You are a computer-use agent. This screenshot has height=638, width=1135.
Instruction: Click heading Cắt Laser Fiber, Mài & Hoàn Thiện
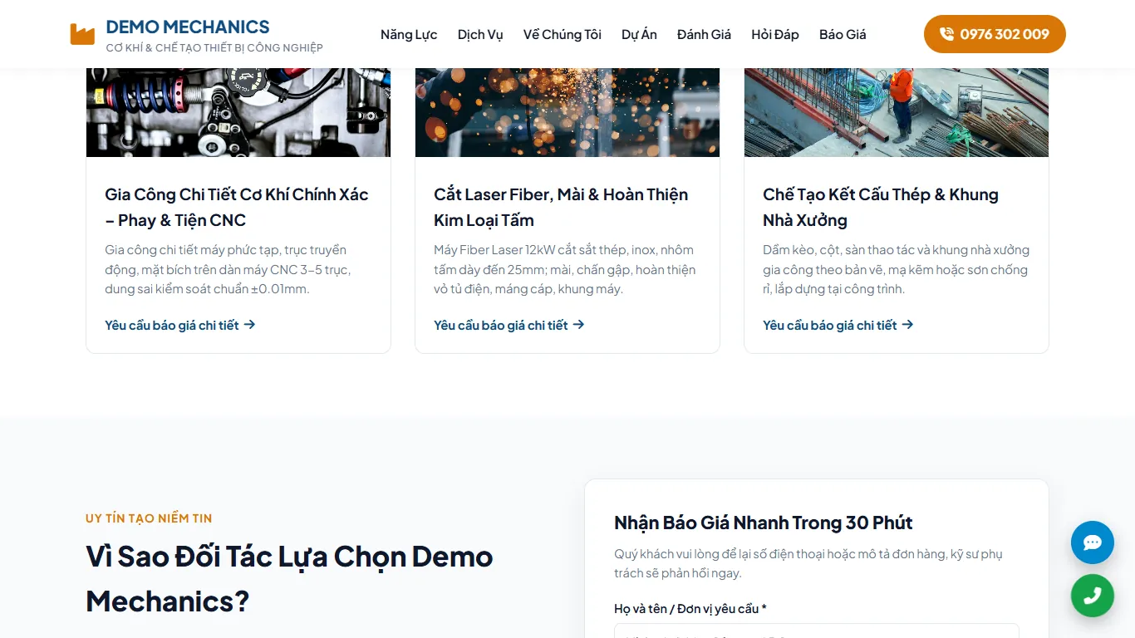(x=561, y=207)
